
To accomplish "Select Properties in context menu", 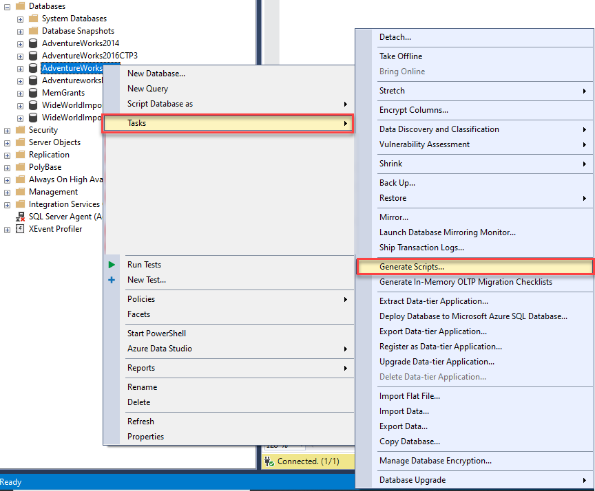I will pos(228,437).
